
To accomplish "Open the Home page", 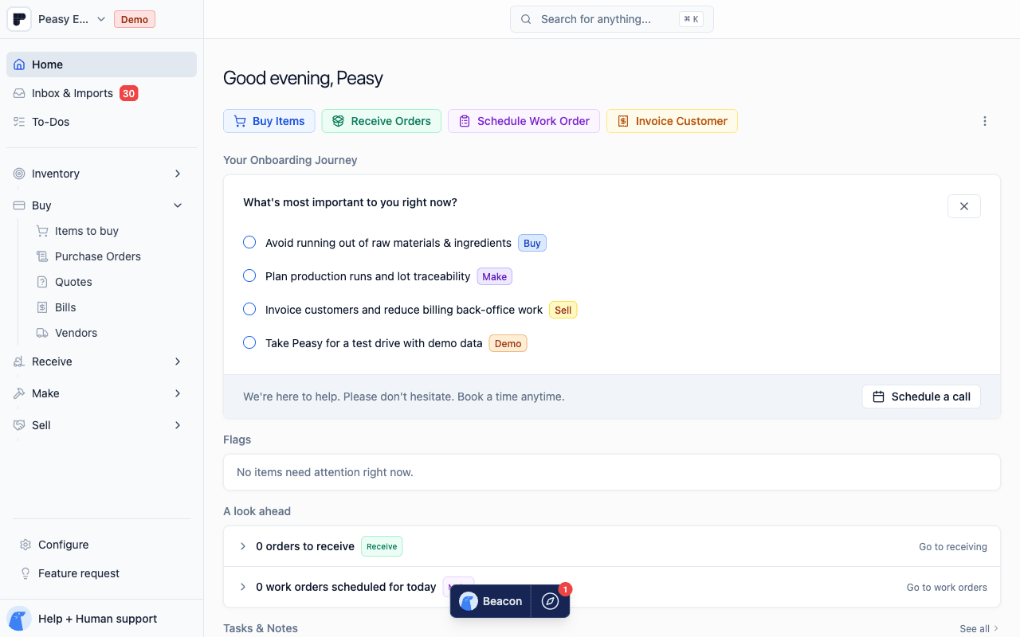I will (x=101, y=64).
